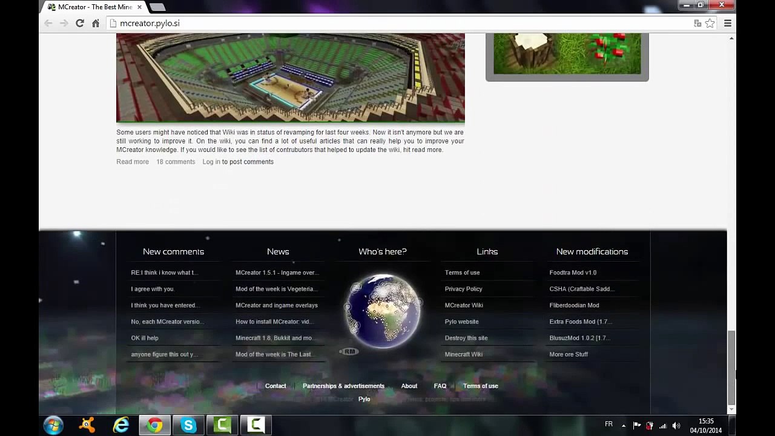The image size is (775, 436).
Task: Click the Read more link
Action: [x=132, y=162]
